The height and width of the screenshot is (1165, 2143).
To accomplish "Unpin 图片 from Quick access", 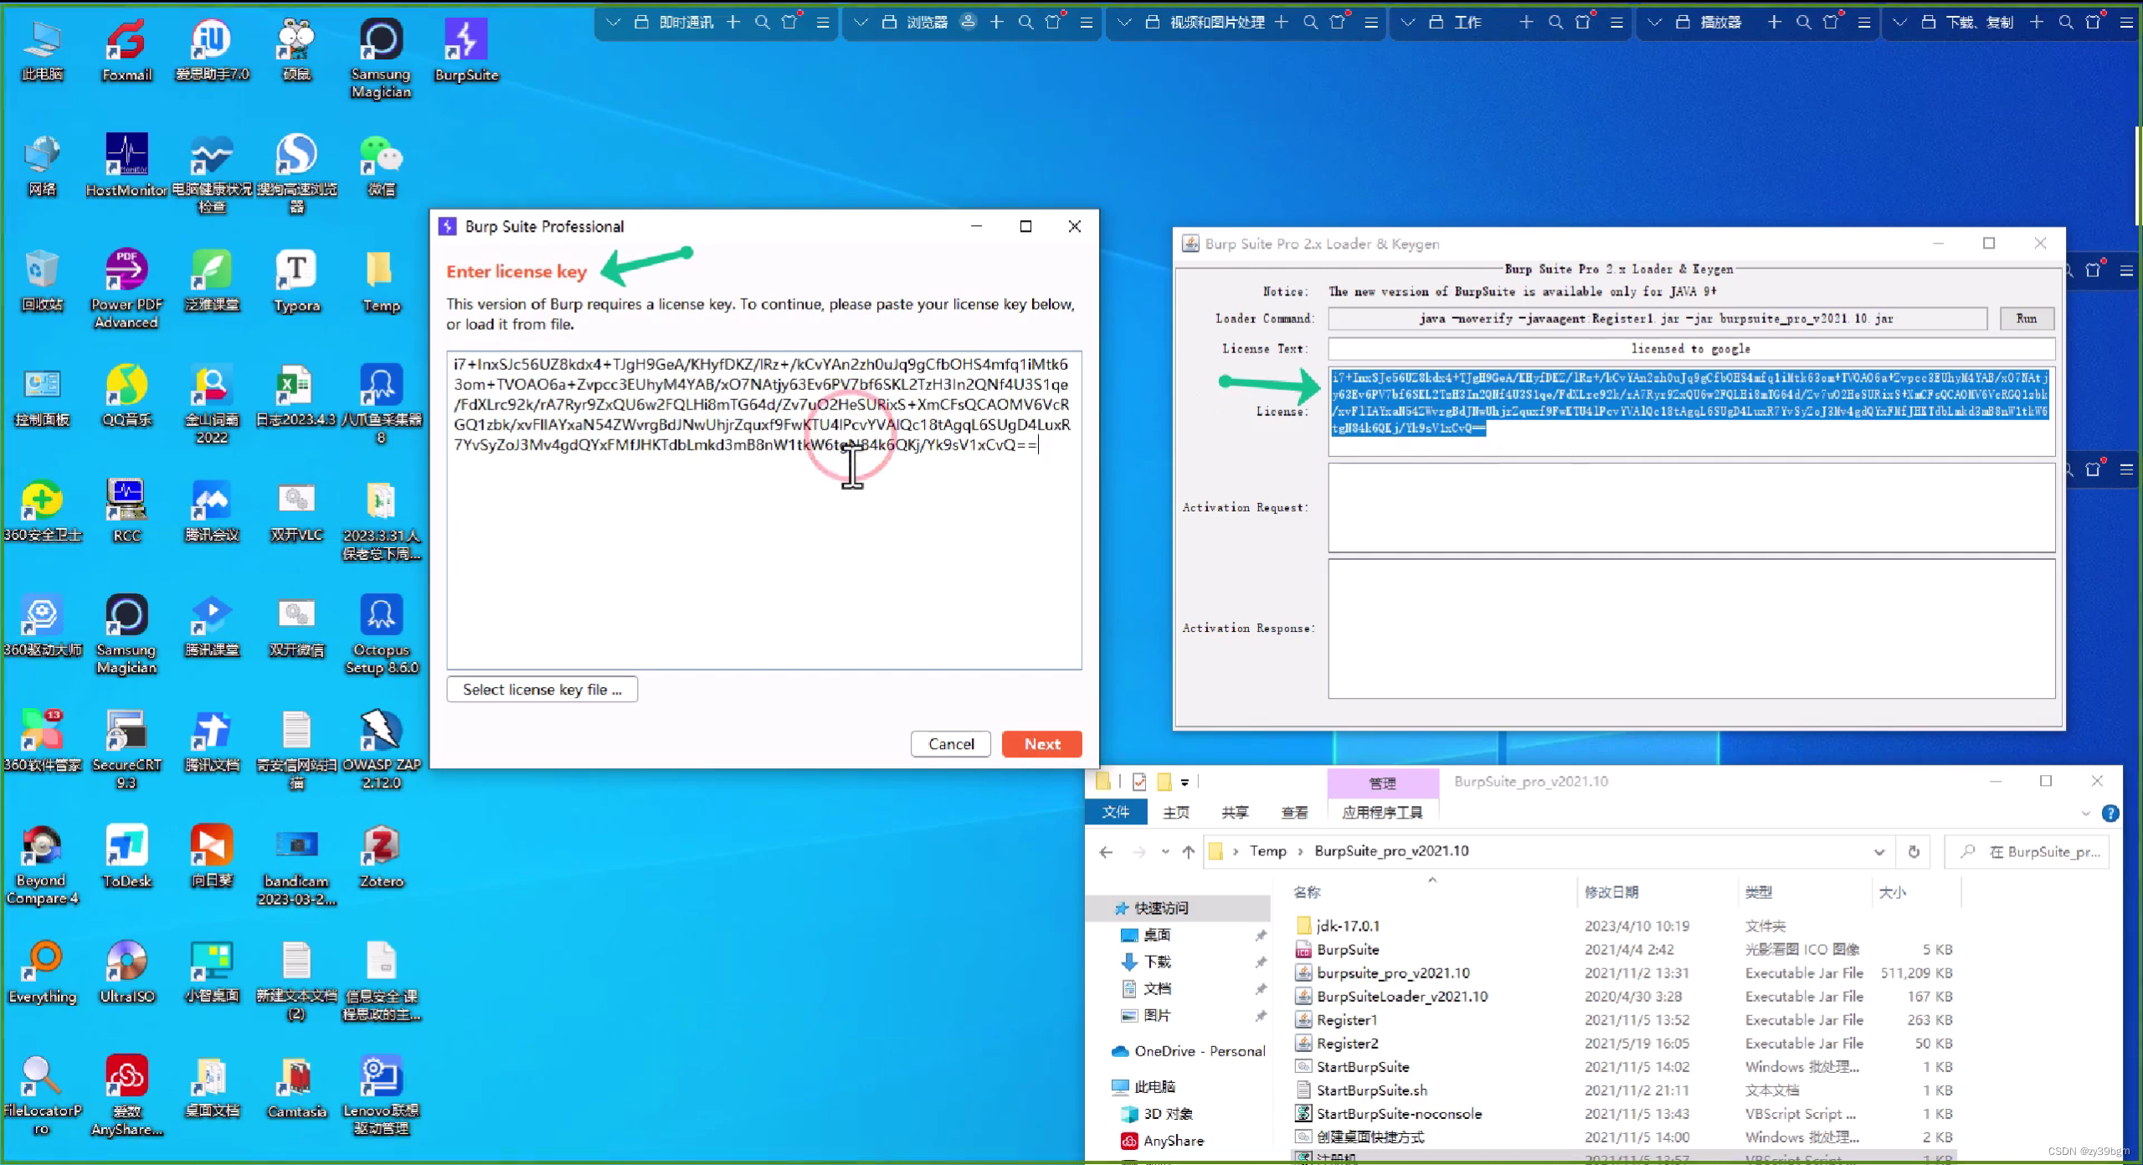I will (1262, 1015).
